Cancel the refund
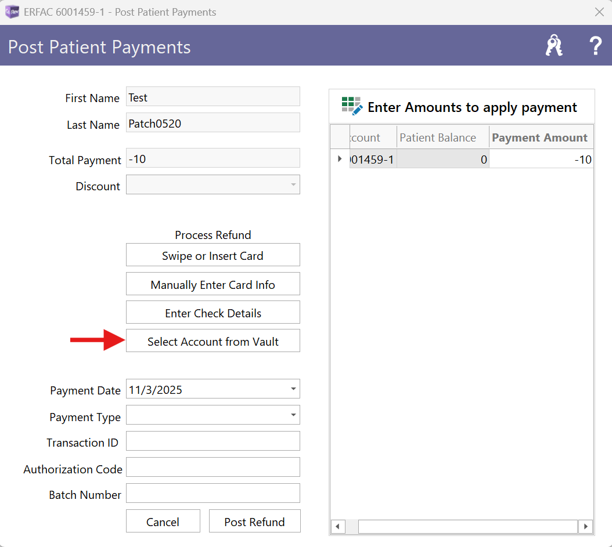Screen dimensions: 612x547 (x=163, y=521)
